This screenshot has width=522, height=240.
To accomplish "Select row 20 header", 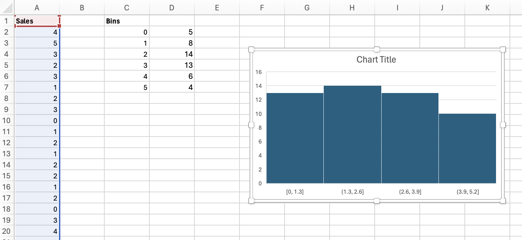I will tap(7, 231).
